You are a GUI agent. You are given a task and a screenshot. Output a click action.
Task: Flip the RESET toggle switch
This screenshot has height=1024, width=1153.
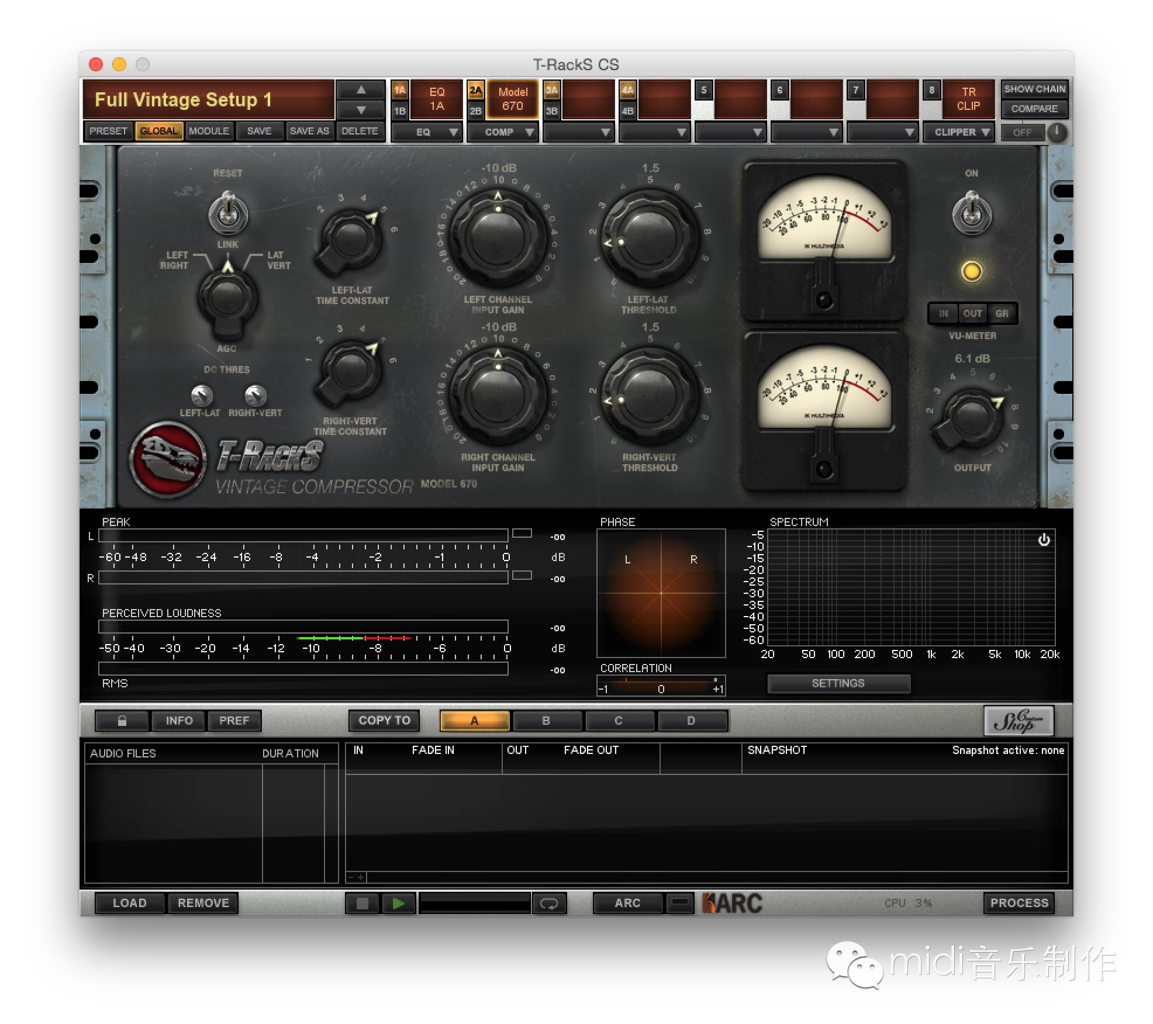coord(228,212)
